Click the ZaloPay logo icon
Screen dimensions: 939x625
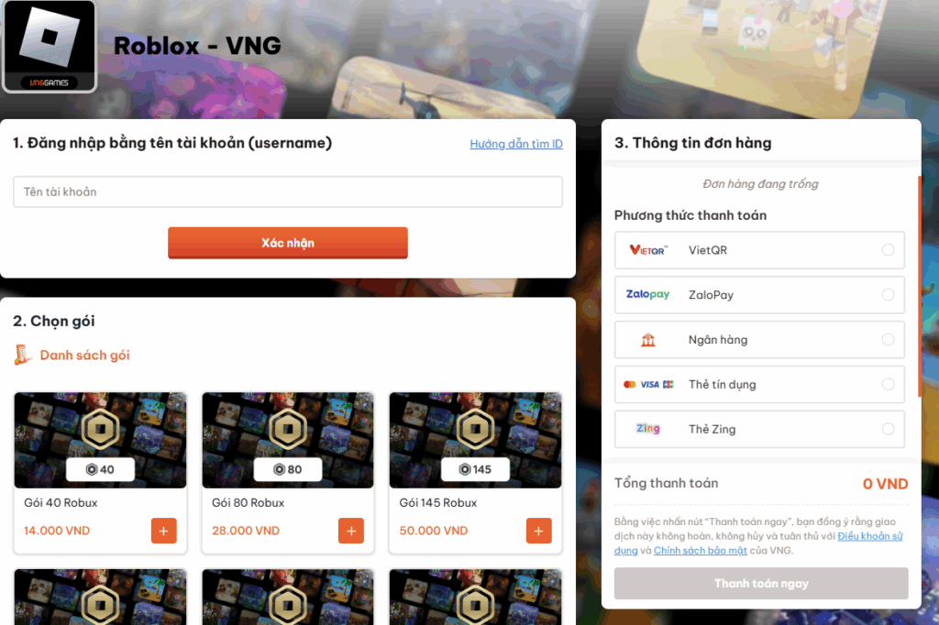(x=648, y=294)
